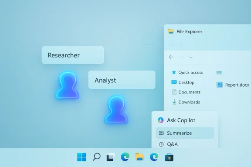Open the Windows Start menu

click(81, 157)
